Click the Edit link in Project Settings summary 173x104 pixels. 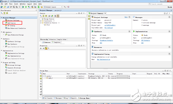126,17
